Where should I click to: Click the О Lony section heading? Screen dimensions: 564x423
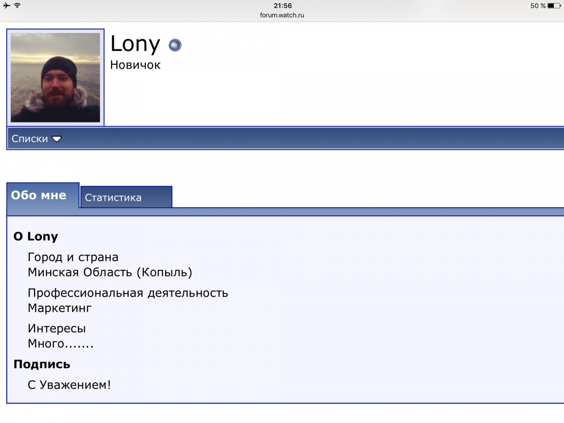[x=36, y=237]
